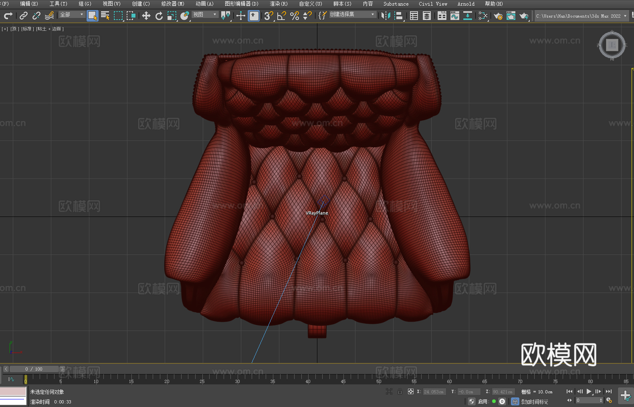The width and height of the screenshot is (634, 407).
Task: Toggle the selection lock padlock
Action: click(400, 391)
